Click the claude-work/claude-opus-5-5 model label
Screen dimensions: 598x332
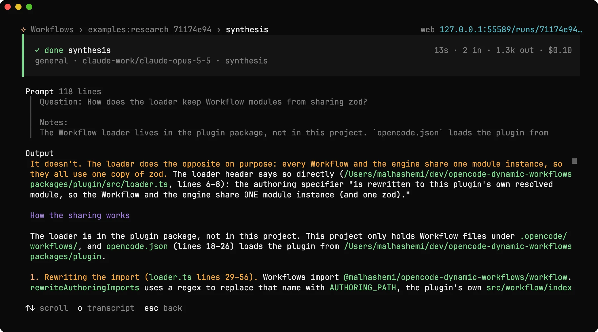(146, 61)
